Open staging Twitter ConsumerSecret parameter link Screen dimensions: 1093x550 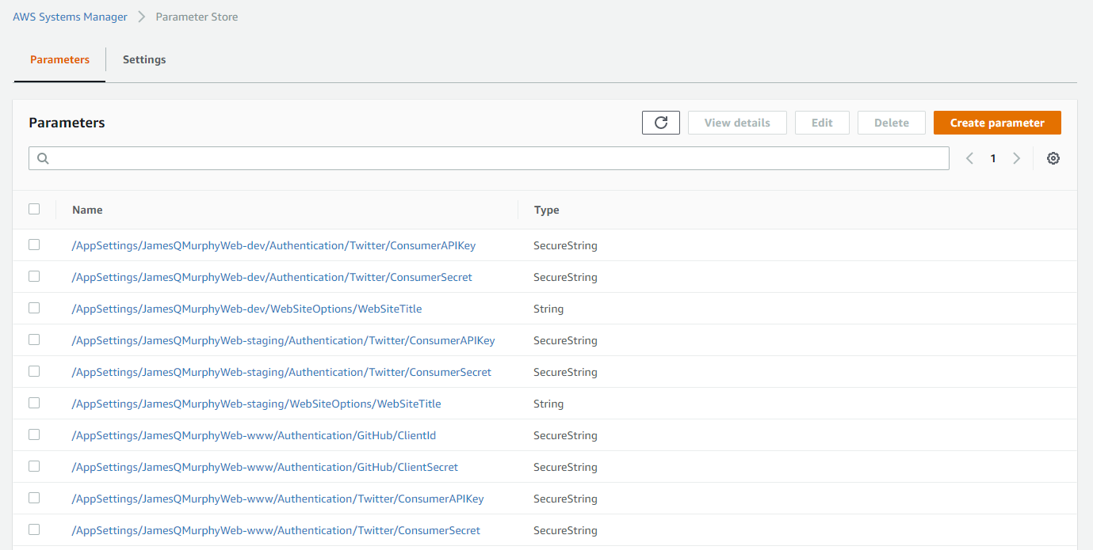[281, 372]
